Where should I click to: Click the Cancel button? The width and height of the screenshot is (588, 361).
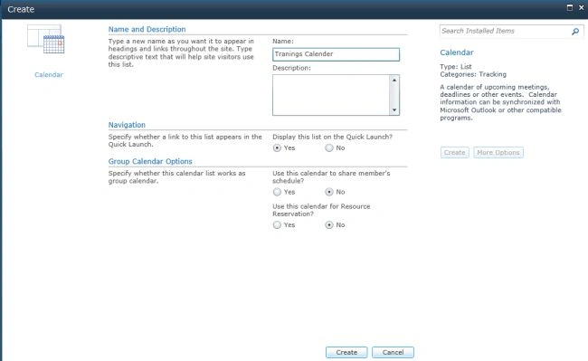[x=393, y=352]
